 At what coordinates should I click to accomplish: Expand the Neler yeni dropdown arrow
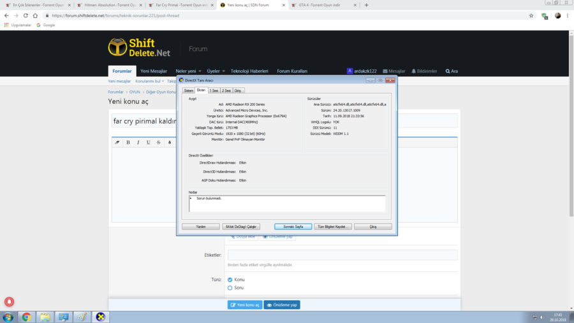200,71
